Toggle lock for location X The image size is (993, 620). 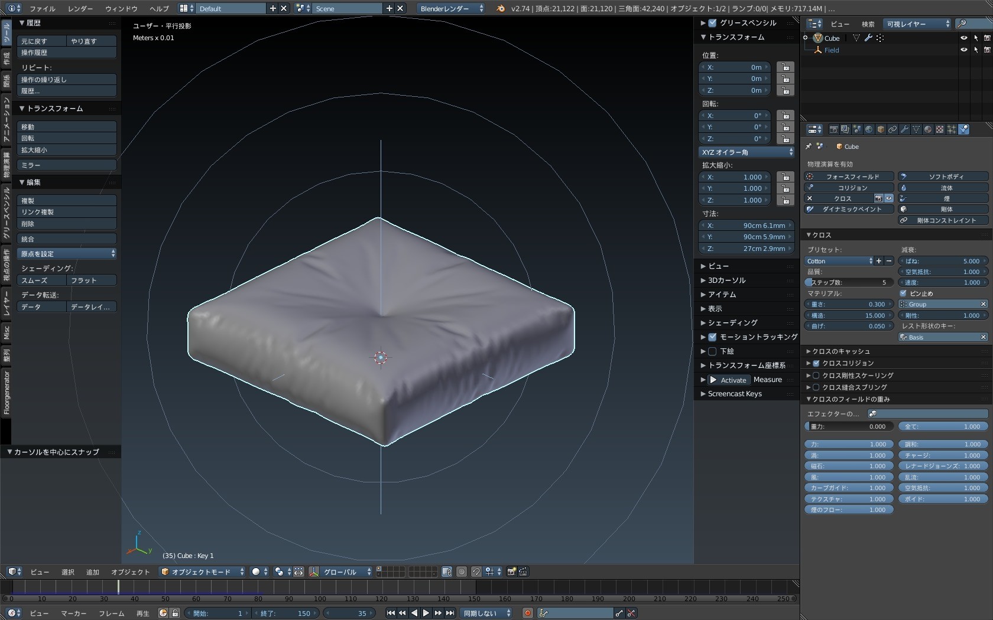point(786,67)
